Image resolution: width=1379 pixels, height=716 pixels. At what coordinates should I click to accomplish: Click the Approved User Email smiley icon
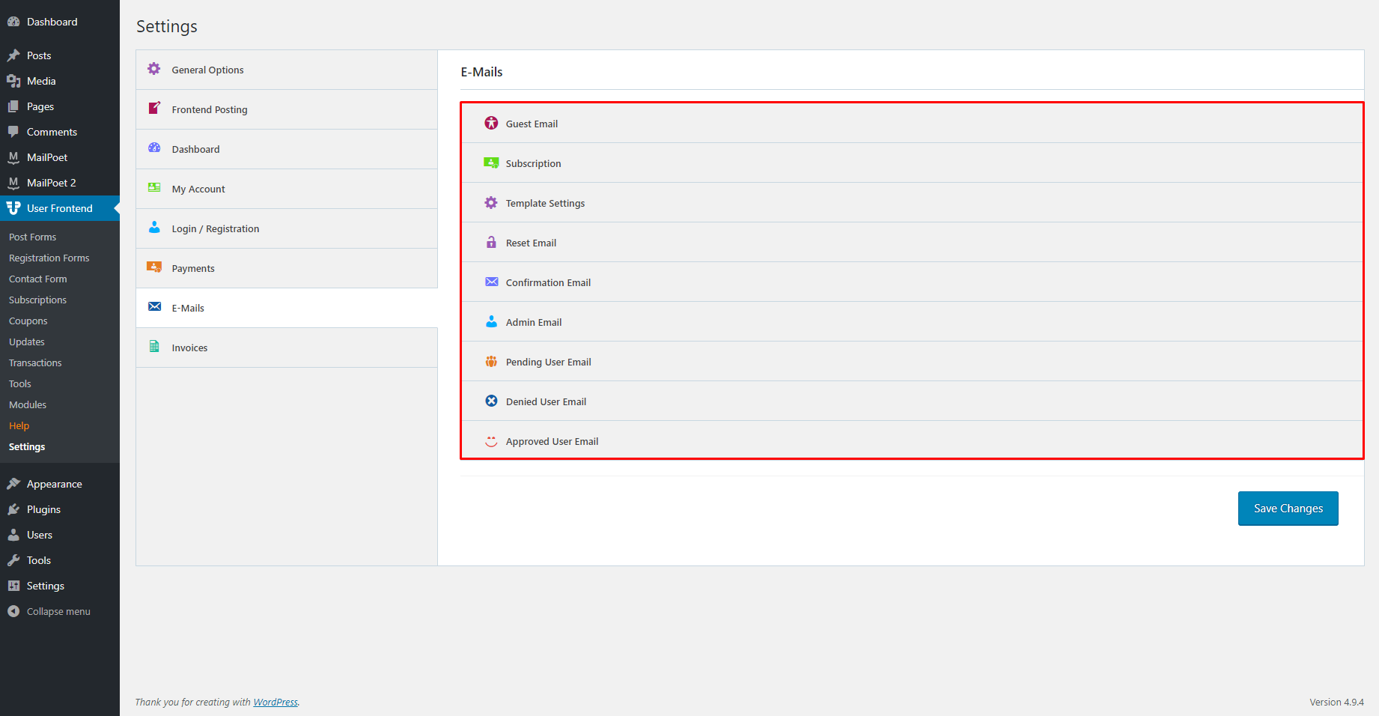(x=491, y=441)
